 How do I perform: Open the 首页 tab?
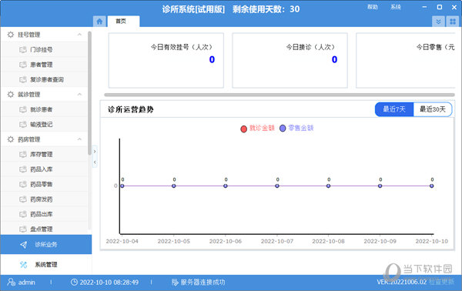[x=123, y=22]
